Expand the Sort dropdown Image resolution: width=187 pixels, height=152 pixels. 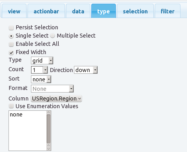point(41,79)
